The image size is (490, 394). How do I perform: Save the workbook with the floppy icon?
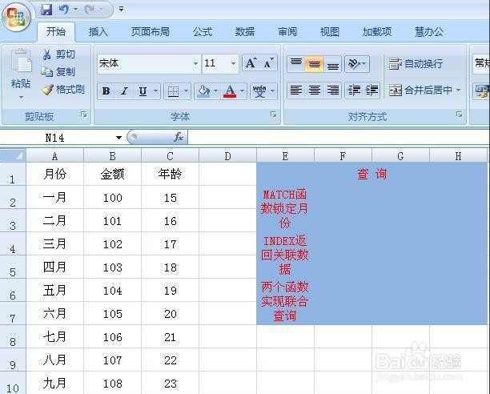point(46,10)
